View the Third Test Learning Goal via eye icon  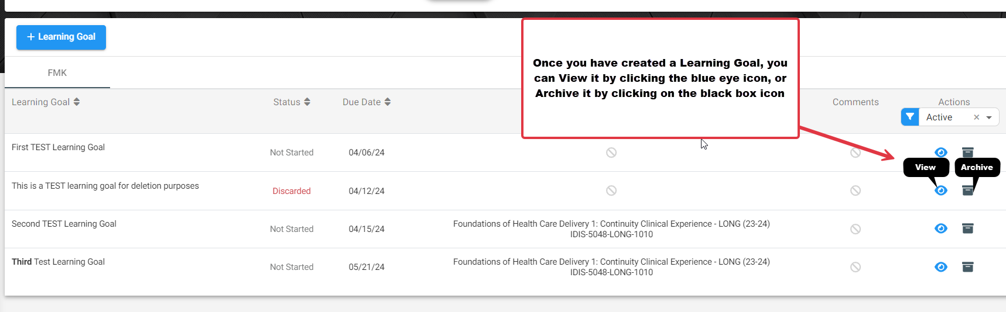point(941,267)
